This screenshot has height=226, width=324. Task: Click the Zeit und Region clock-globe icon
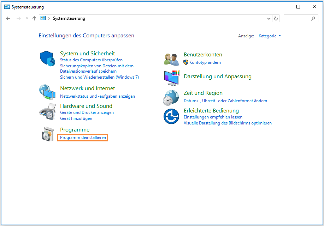(171, 97)
